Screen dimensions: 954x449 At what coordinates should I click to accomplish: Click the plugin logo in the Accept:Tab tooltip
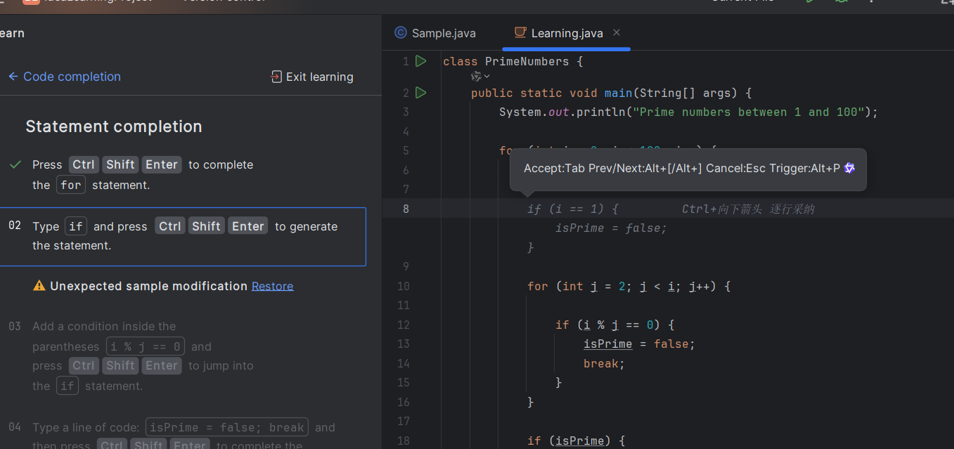point(849,168)
